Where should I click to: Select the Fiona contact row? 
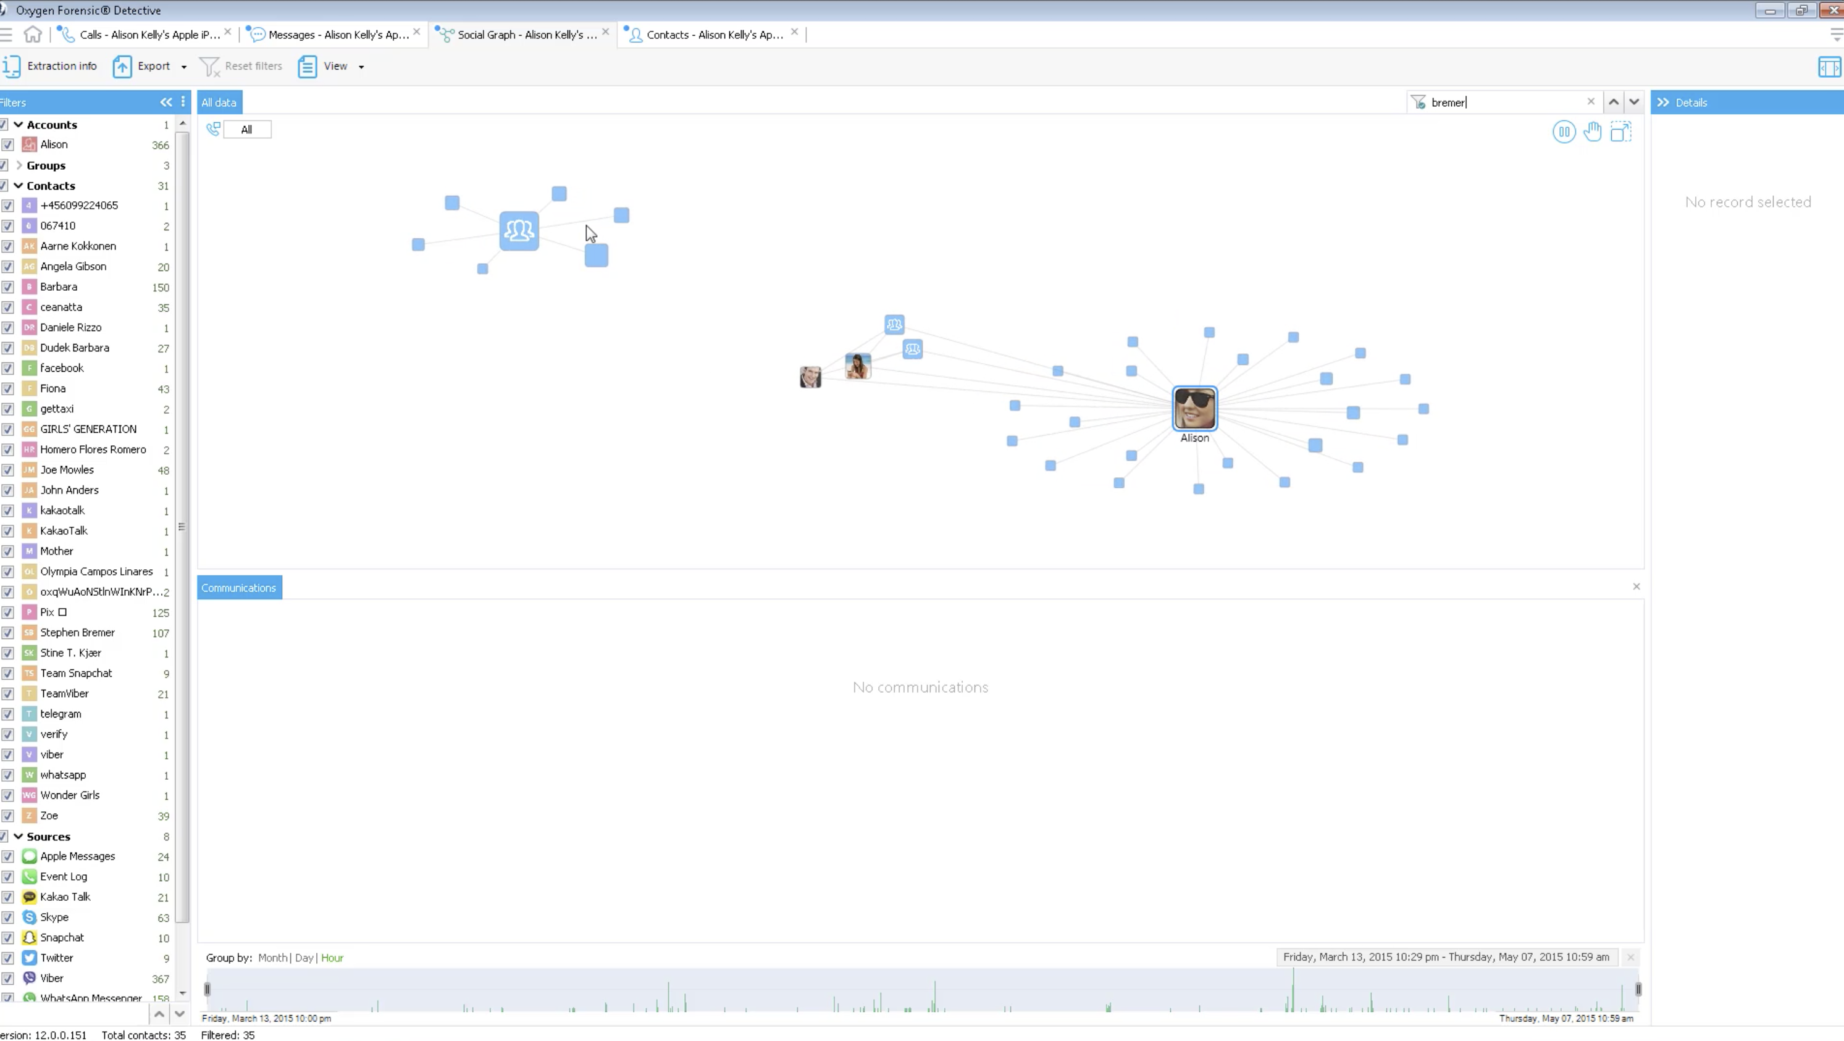86,389
